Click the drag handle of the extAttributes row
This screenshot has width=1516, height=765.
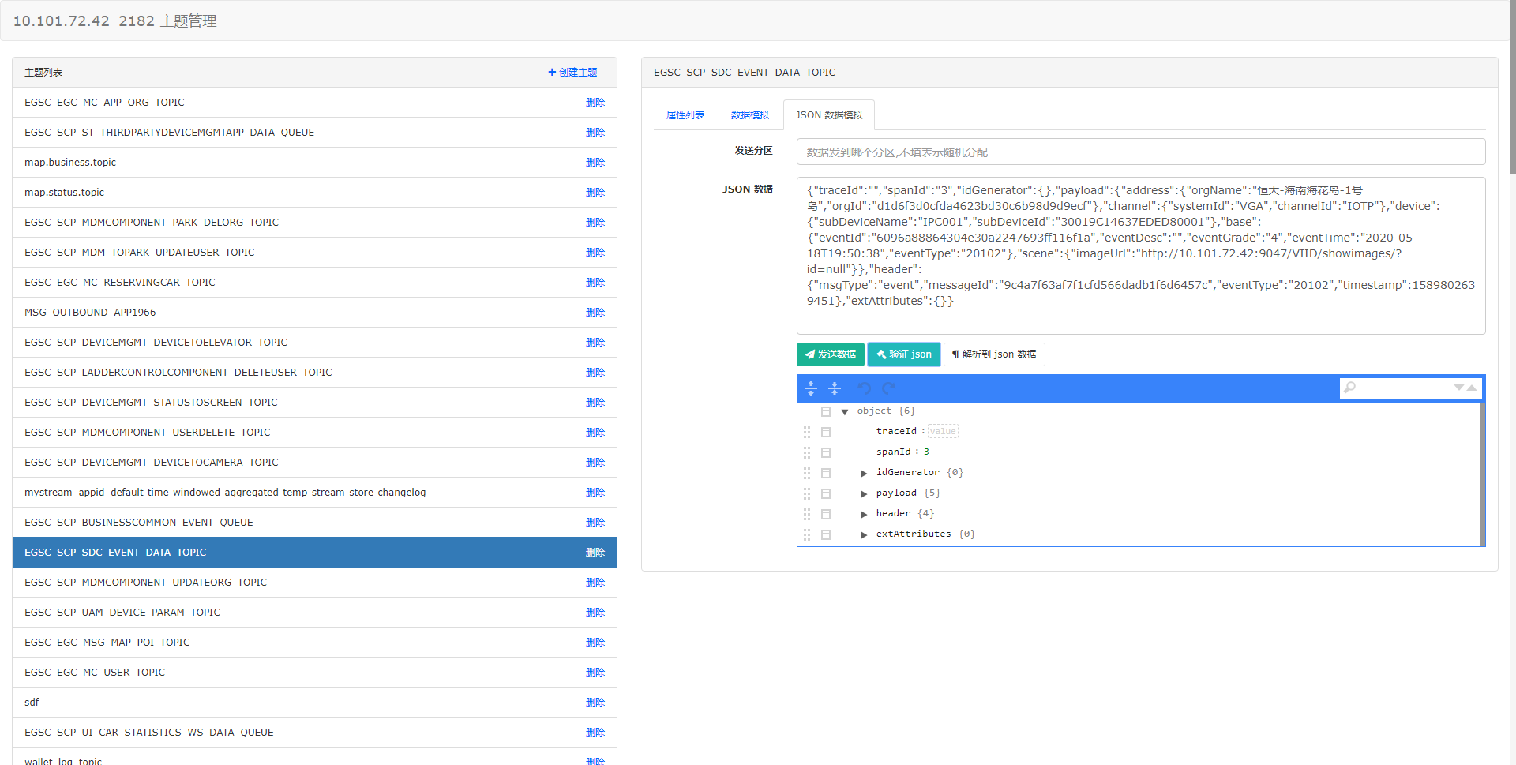coord(807,534)
